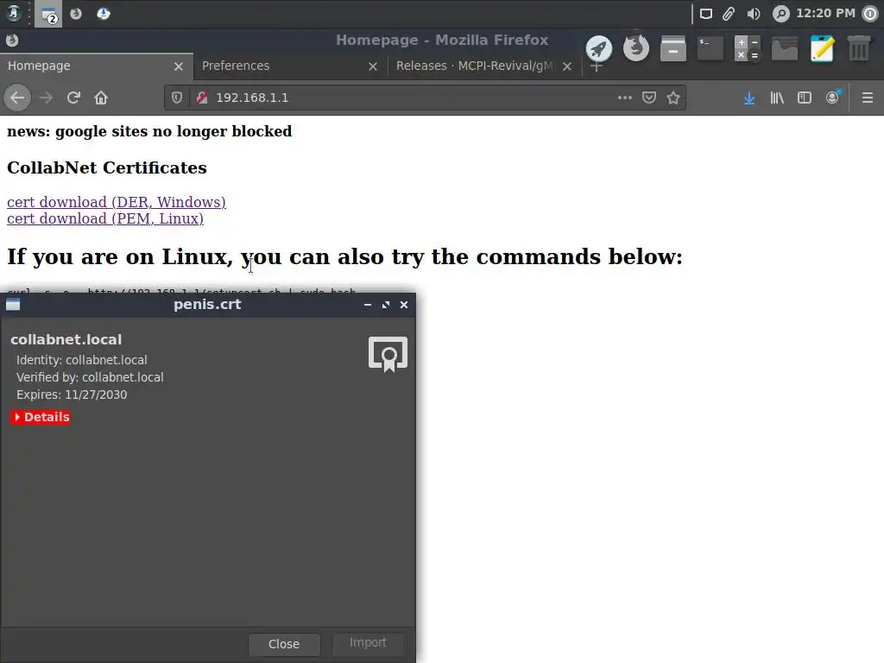Open a new tab with the plus button

(596, 67)
